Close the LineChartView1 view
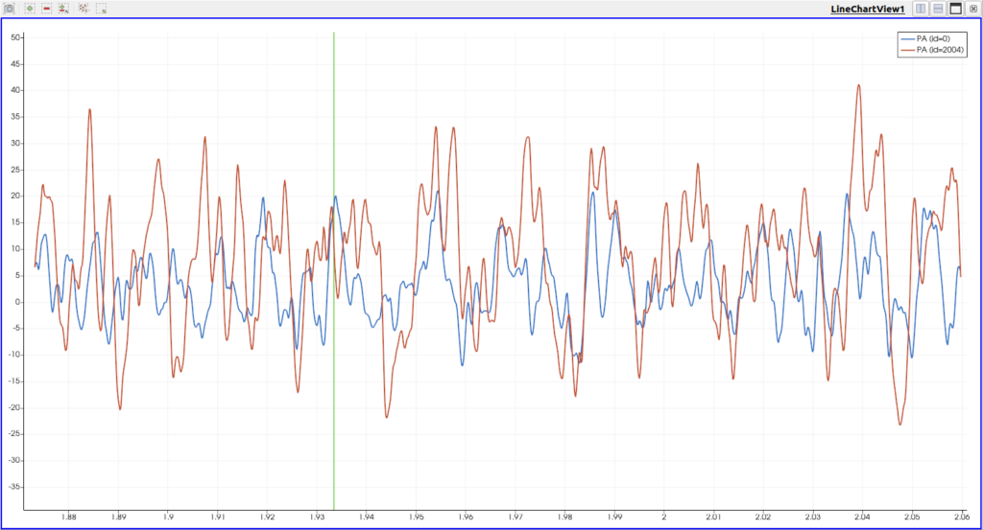983x530 pixels. [973, 8]
